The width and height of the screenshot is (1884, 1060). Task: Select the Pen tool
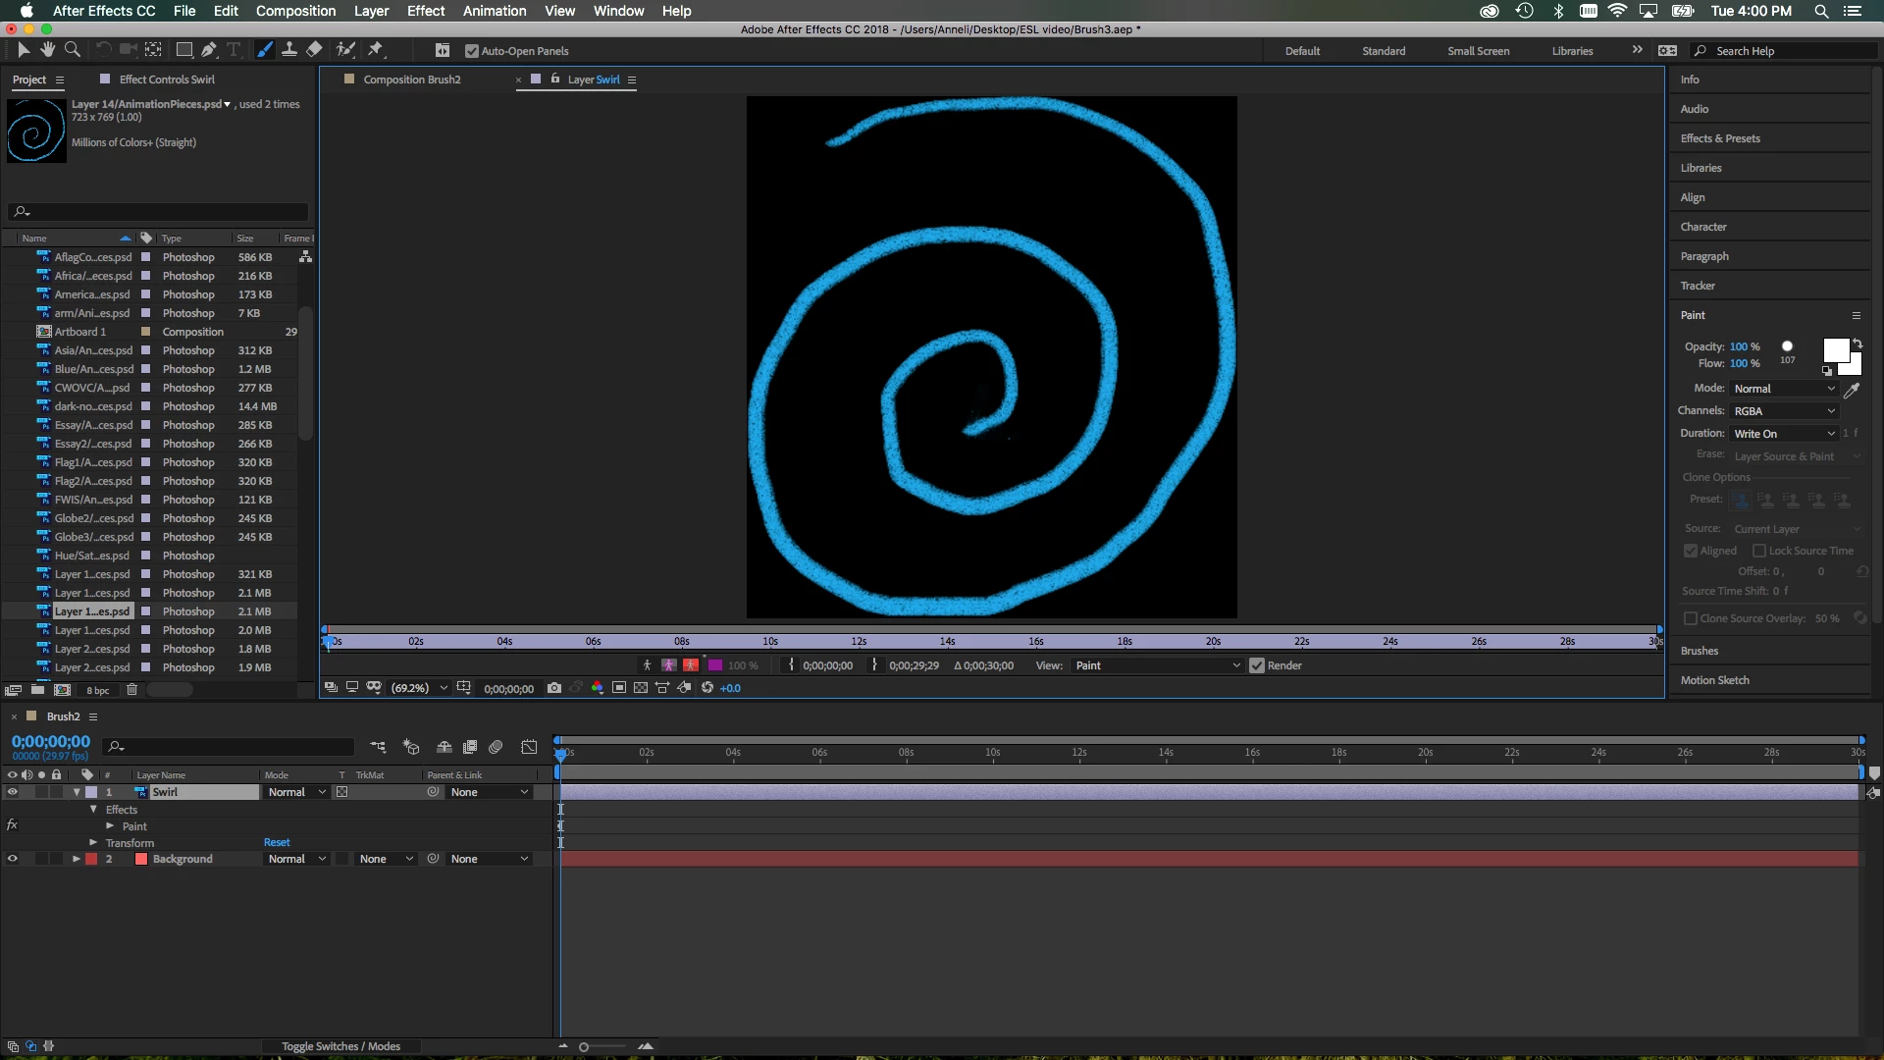coord(209,49)
